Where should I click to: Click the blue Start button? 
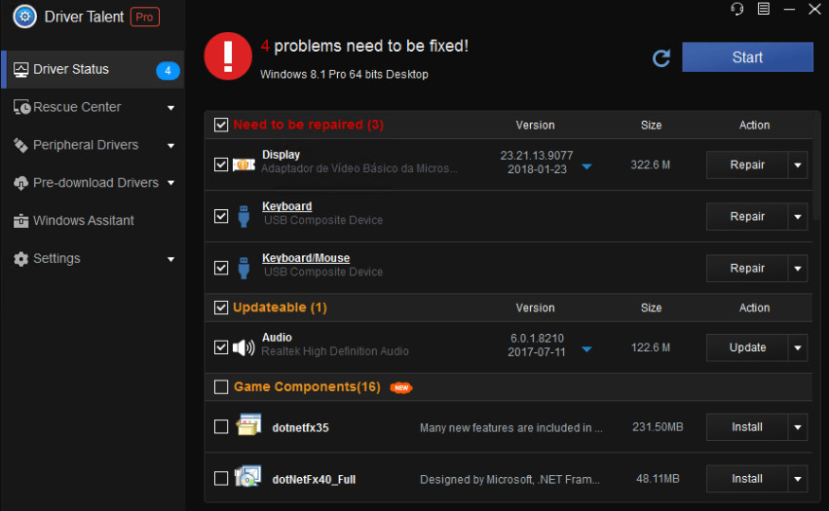pos(747,57)
